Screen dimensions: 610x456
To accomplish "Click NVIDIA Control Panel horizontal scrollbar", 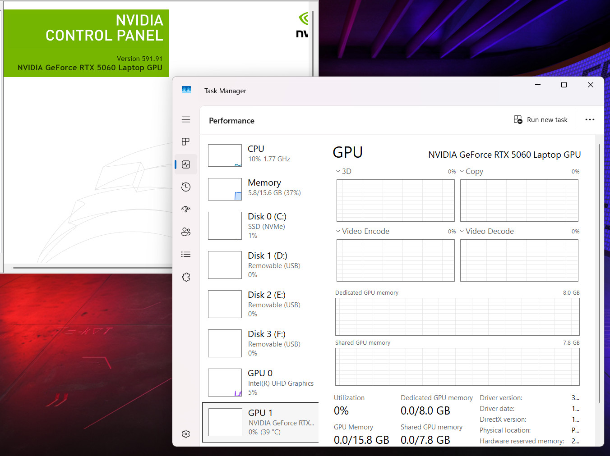I will (92, 268).
